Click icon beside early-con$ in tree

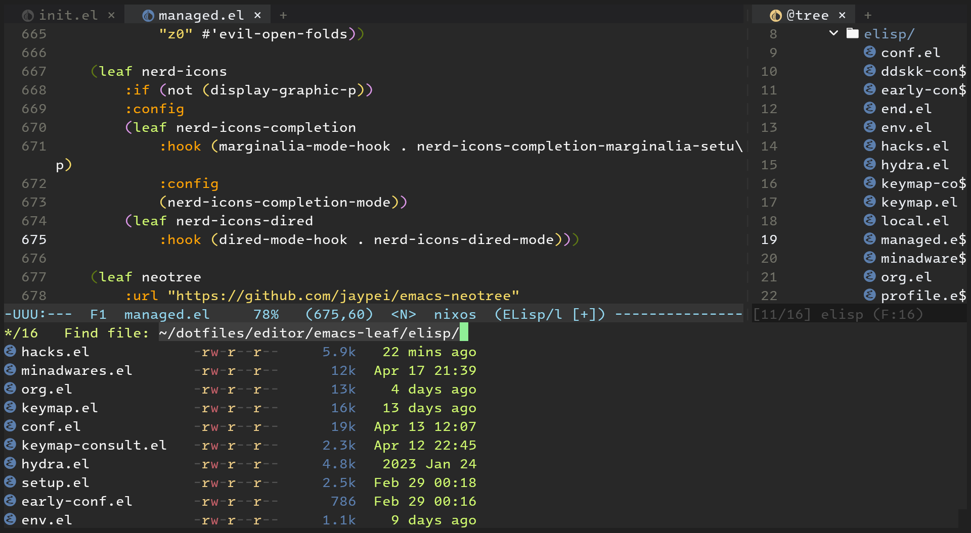(869, 89)
